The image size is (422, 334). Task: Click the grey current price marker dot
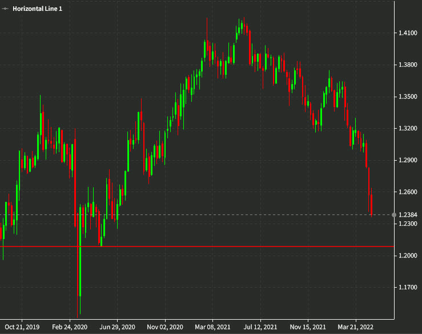point(394,215)
